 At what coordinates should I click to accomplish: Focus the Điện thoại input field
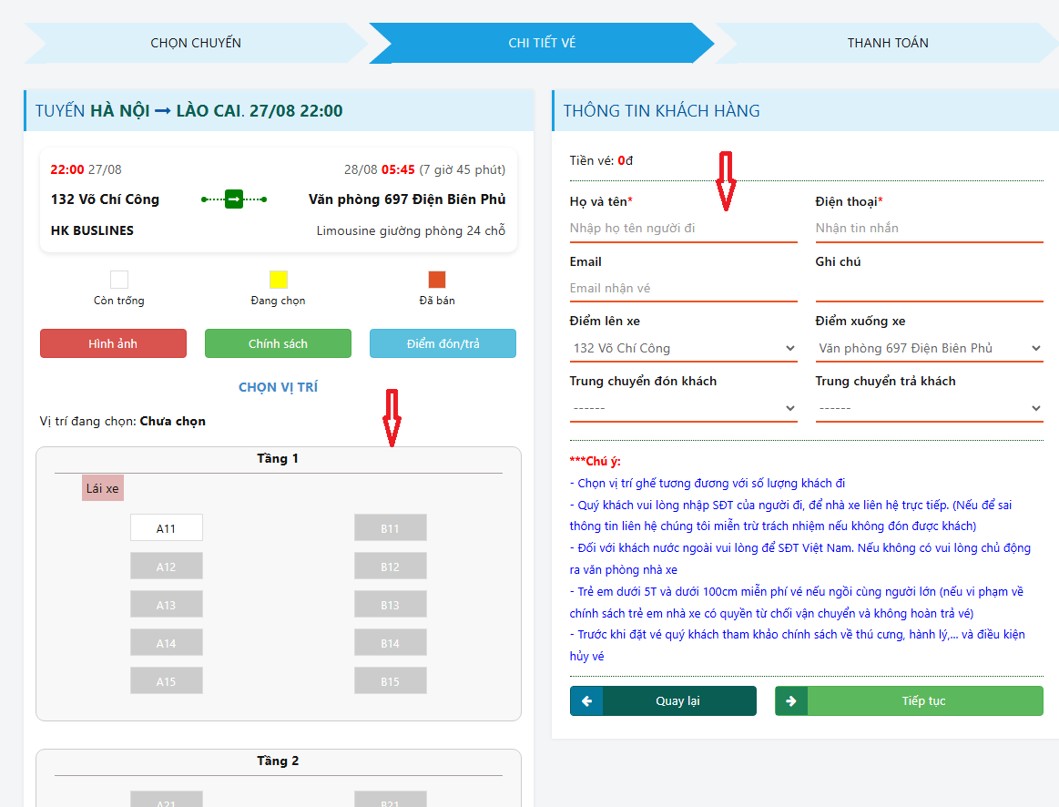929,228
